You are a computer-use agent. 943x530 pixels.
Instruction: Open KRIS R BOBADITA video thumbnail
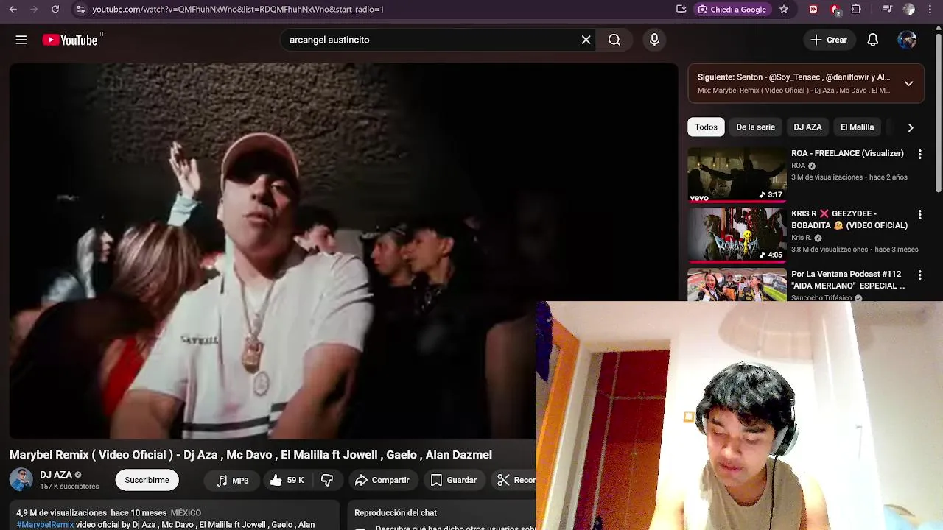737,235
